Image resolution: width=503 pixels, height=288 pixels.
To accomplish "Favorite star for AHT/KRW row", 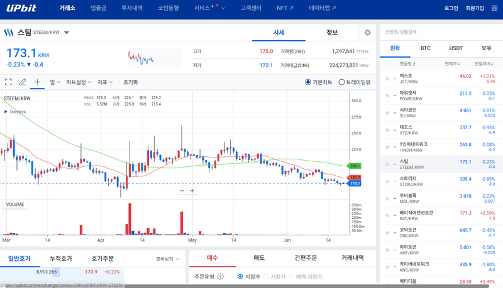I will (387, 250).
